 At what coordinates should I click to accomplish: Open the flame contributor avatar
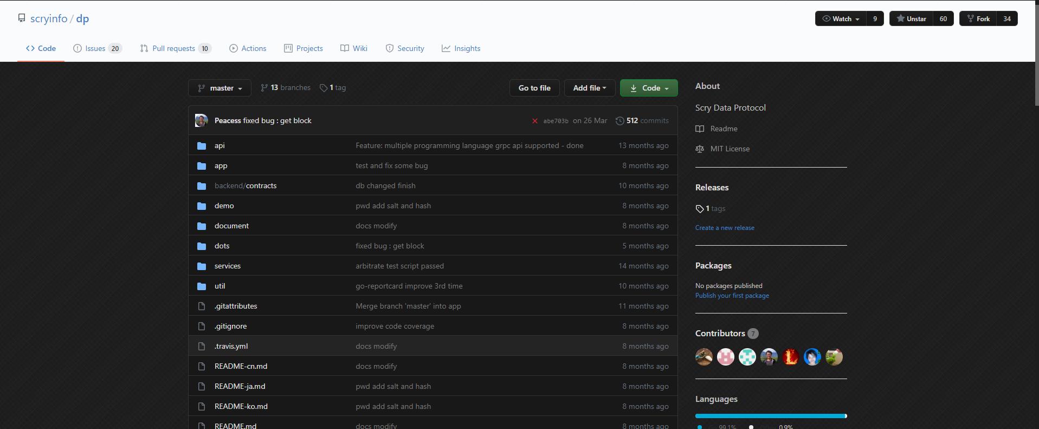pos(791,357)
